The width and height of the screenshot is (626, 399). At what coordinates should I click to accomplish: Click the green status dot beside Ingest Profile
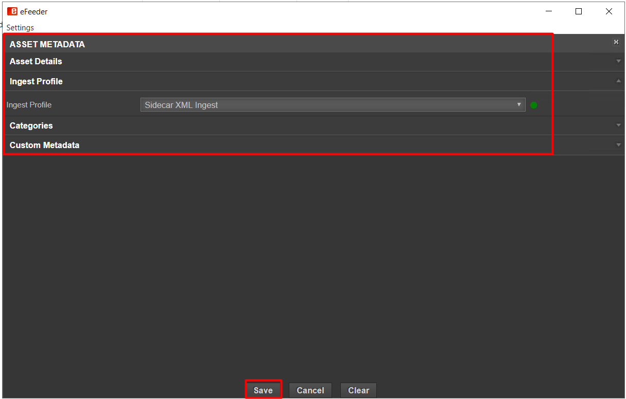point(534,105)
